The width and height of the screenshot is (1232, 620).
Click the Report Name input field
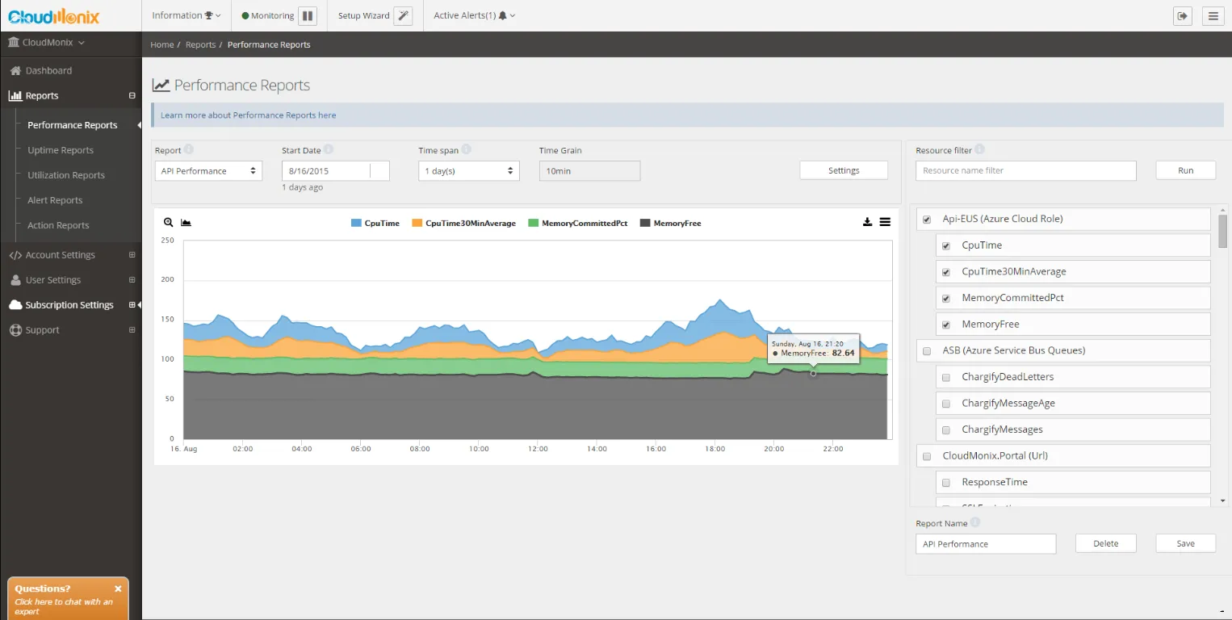(985, 543)
